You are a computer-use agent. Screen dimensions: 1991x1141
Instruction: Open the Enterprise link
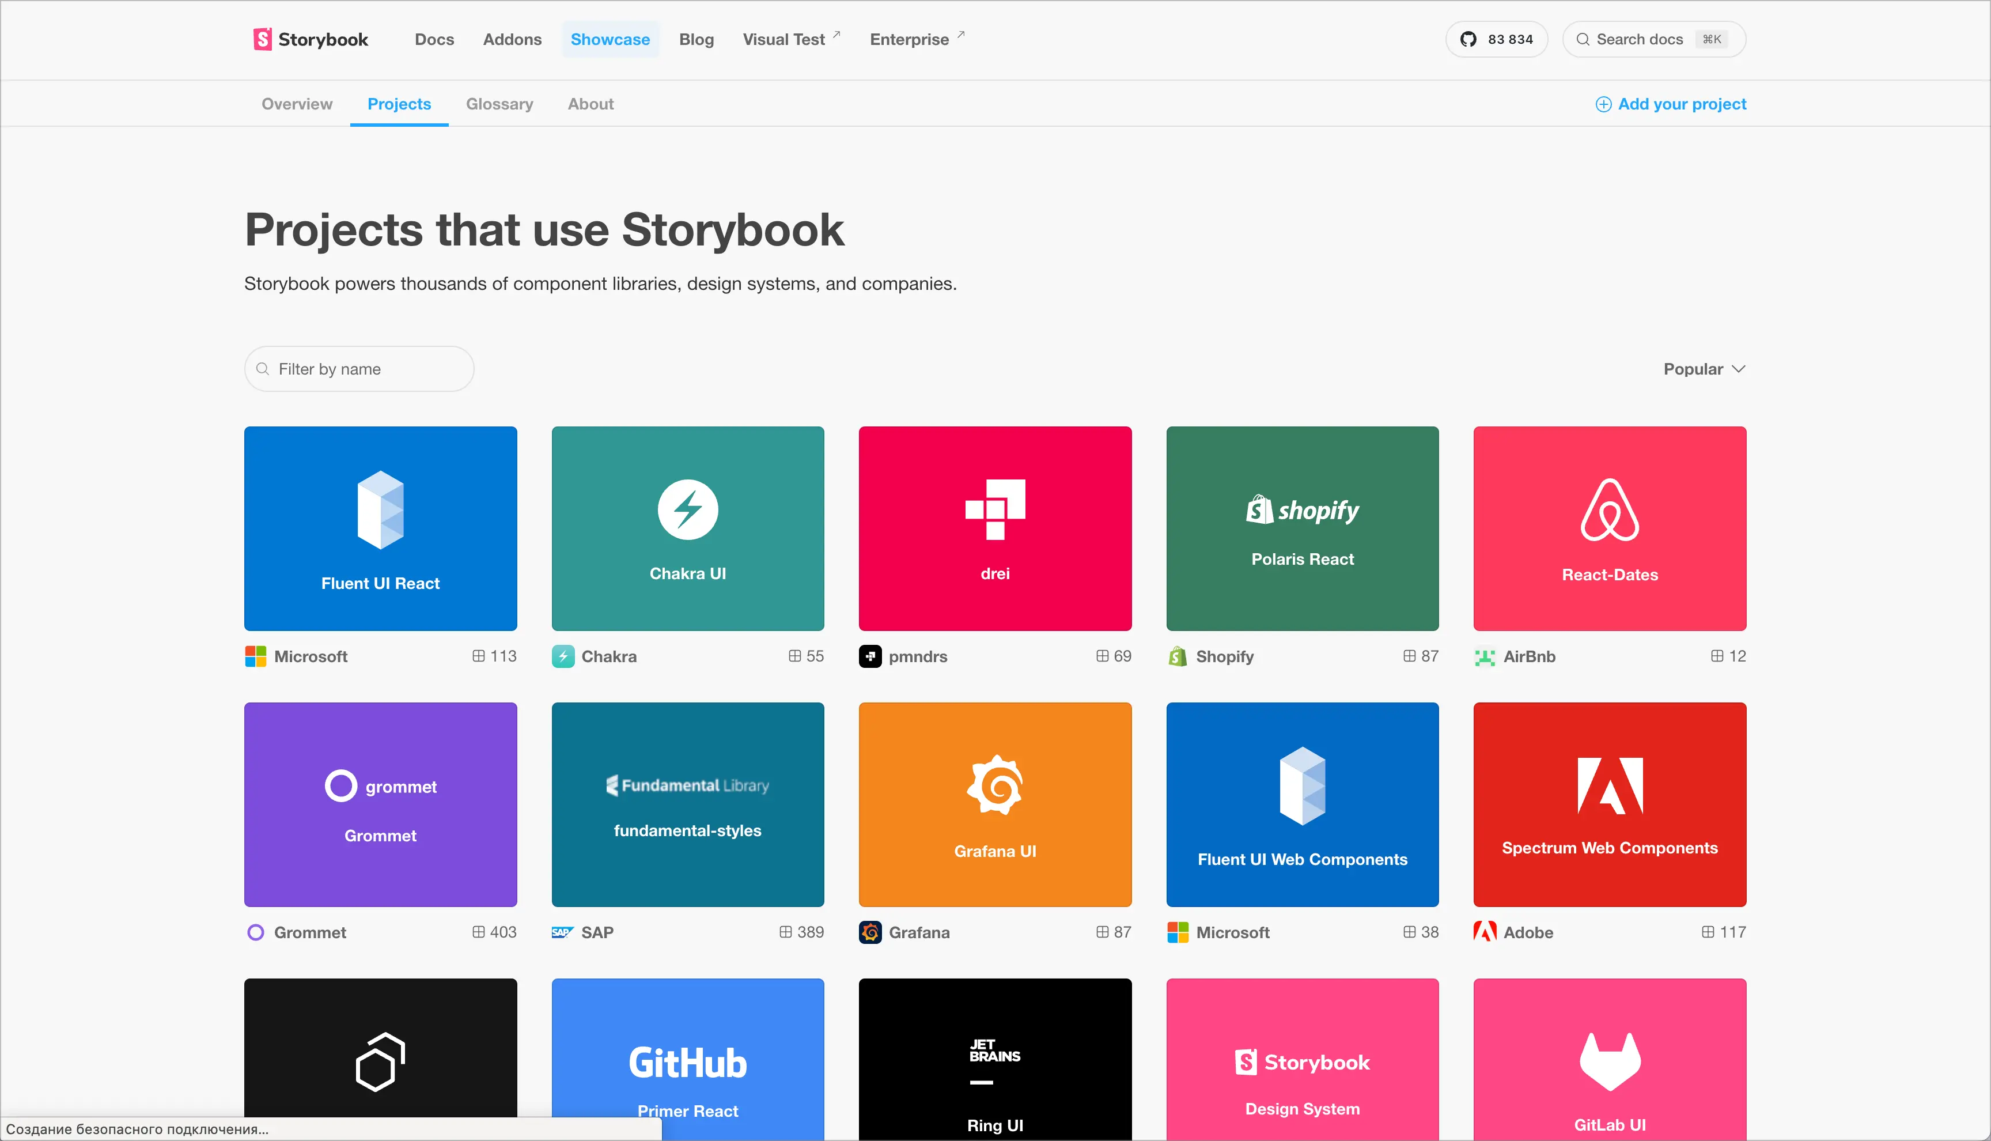pyautogui.click(x=917, y=39)
